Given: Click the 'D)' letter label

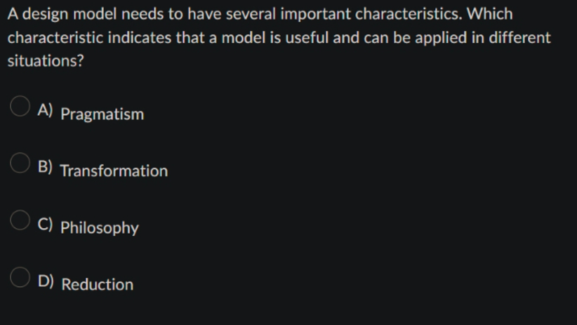Looking at the screenshot, I should point(46,281).
